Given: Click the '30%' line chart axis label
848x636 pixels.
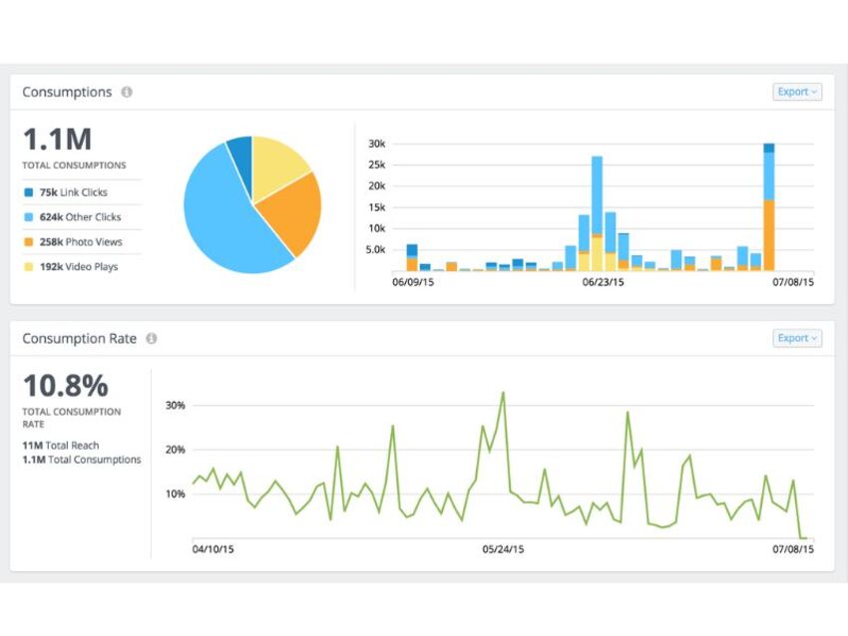Looking at the screenshot, I should tap(176, 406).
